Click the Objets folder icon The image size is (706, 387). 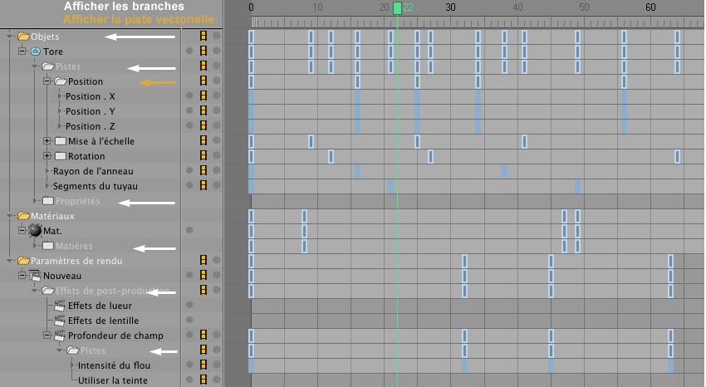(x=22, y=37)
